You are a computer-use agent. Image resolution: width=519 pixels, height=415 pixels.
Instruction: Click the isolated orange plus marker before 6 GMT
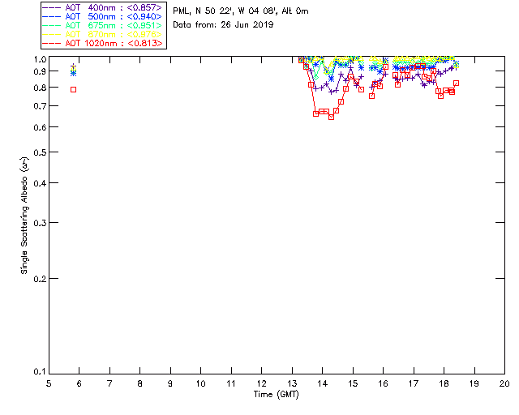(x=73, y=67)
